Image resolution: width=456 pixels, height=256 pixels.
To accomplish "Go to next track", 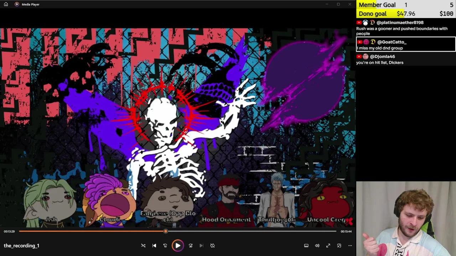I will pyautogui.click(x=201, y=246).
